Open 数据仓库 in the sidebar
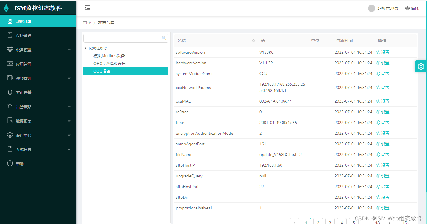Image resolution: width=427 pixels, height=224 pixels. 38,21
